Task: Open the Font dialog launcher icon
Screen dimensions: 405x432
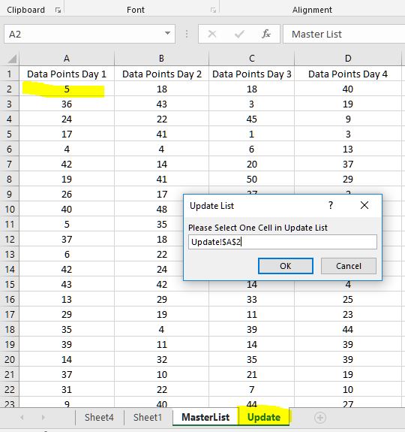Action: click(213, 11)
